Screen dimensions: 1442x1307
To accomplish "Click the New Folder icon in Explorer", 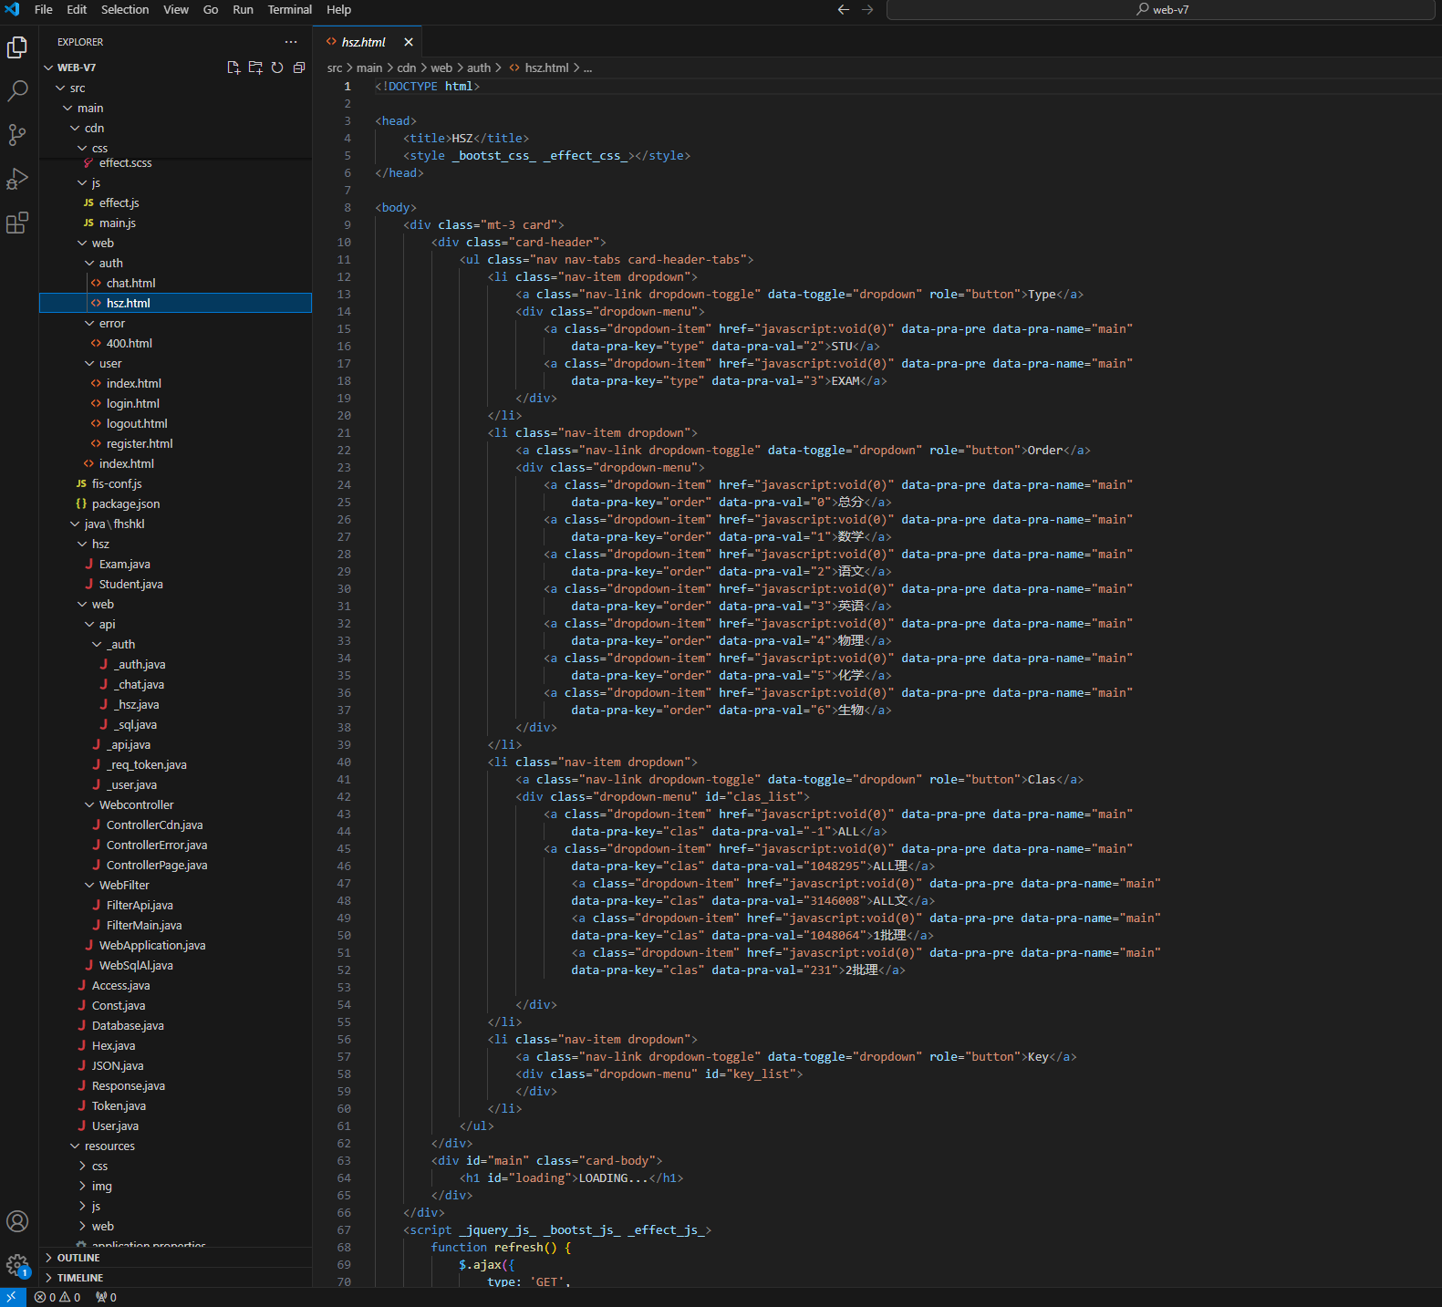I will (255, 67).
